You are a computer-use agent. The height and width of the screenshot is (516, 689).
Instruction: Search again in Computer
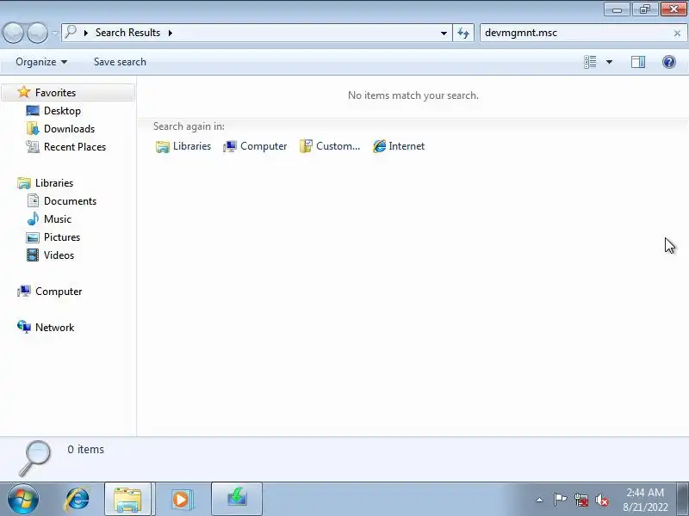click(x=255, y=146)
